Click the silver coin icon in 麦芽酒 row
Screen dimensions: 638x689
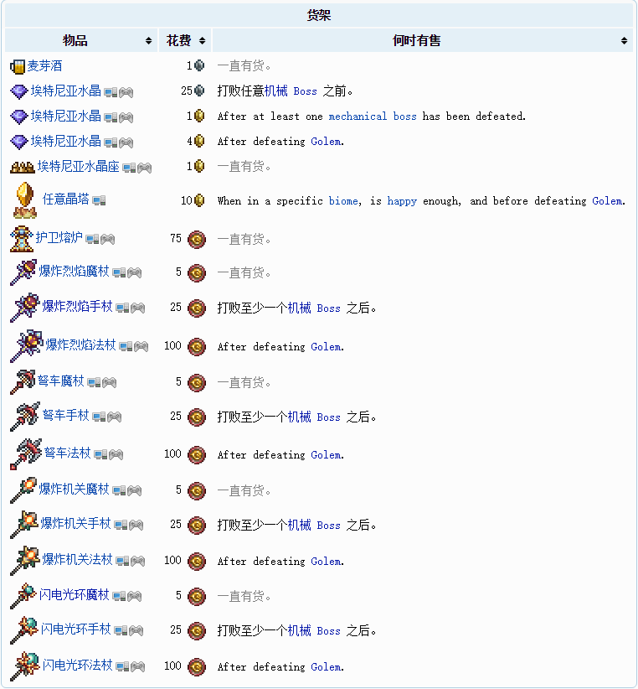point(199,66)
